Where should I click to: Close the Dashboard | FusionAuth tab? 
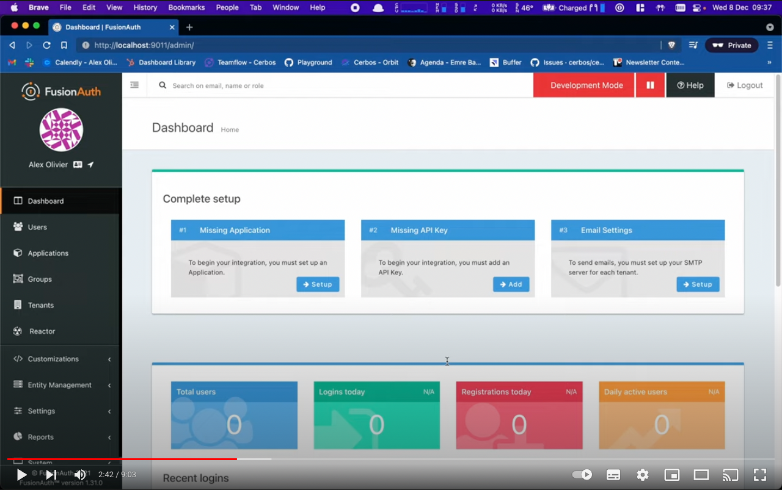(172, 27)
